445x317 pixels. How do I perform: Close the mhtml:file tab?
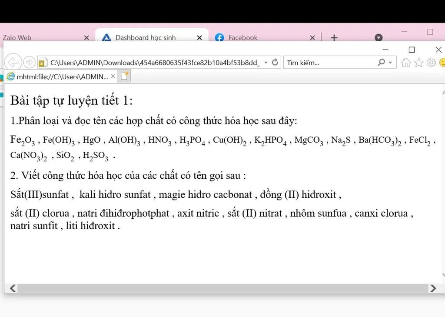coord(113,76)
